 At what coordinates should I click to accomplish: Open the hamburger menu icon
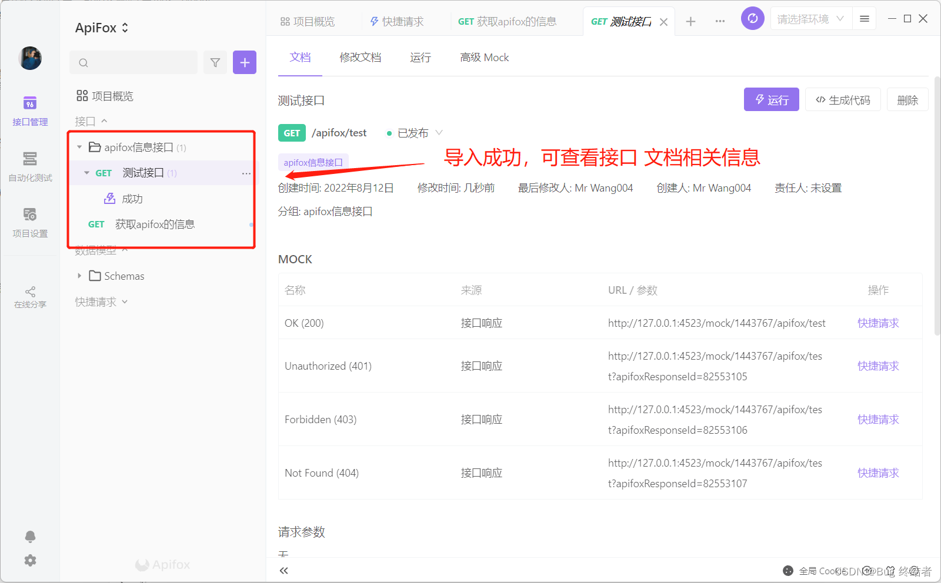[865, 19]
